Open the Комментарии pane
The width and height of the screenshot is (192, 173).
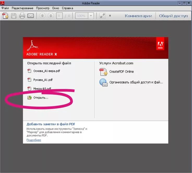tap(138, 16)
